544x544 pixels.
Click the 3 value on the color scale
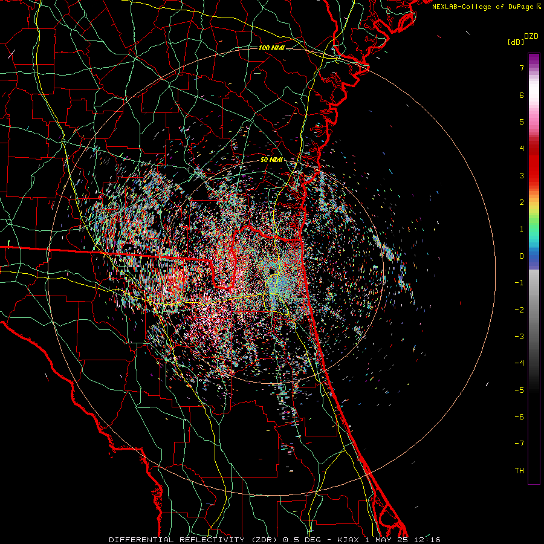point(522,175)
